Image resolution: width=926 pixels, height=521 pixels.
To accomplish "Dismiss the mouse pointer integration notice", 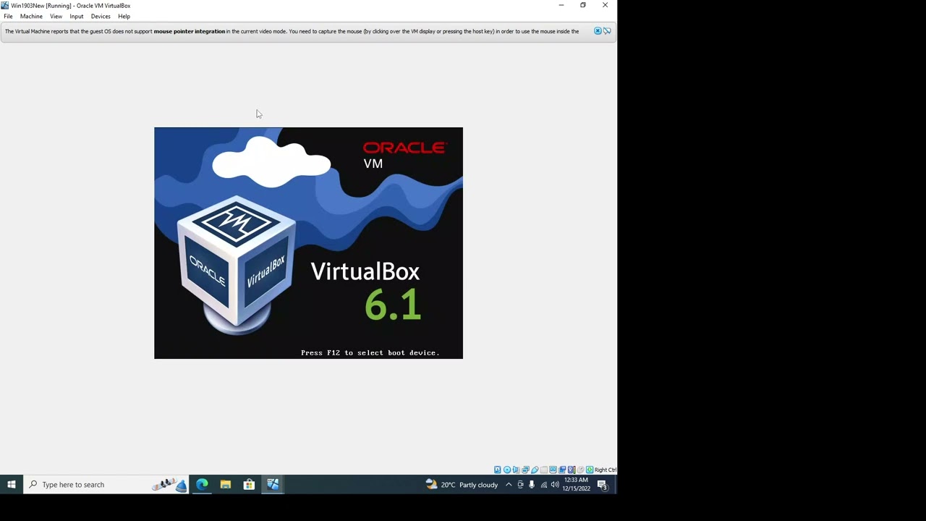I will [x=598, y=31].
